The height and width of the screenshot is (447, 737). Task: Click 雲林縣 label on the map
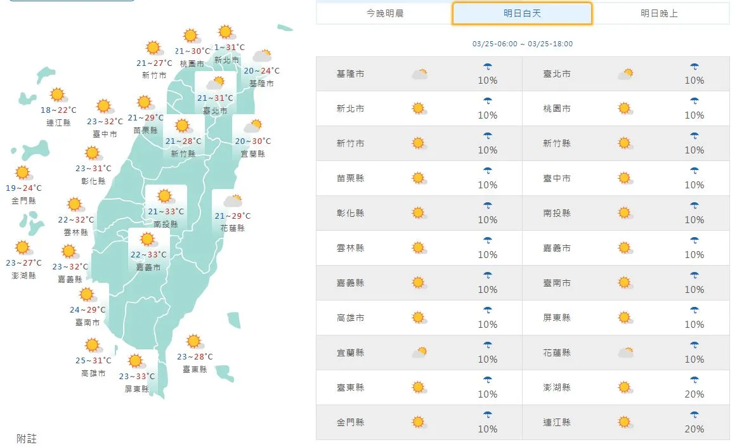click(x=75, y=232)
